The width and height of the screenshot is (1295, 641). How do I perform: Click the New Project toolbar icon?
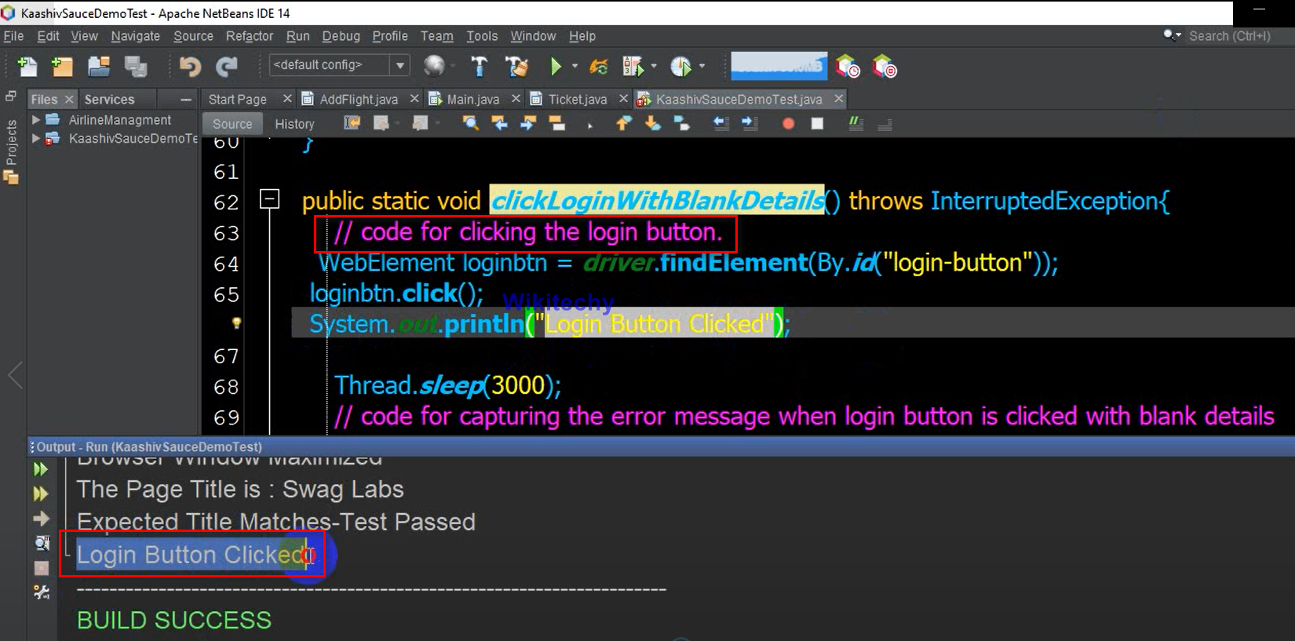pyautogui.click(x=62, y=67)
